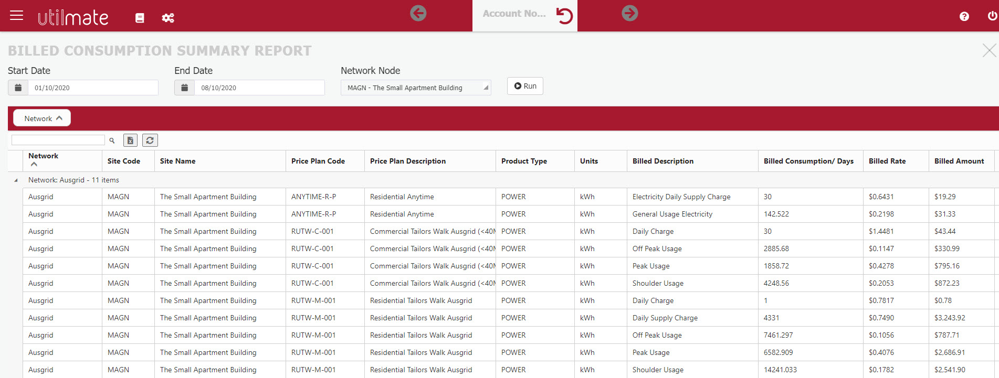Open the End Date calendar picker

pyautogui.click(x=184, y=88)
